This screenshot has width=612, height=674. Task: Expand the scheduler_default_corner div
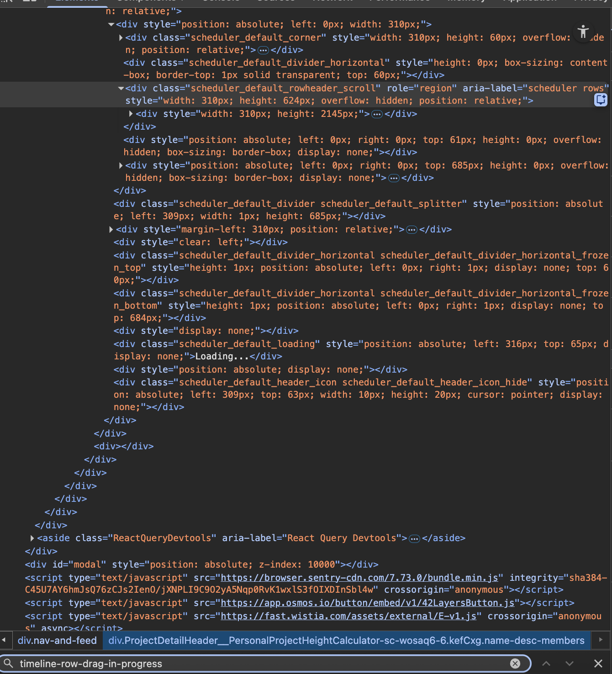(121, 37)
